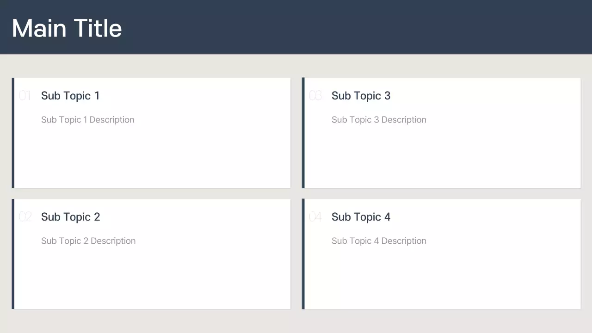Select the Sub Topic 4 Description text

[x=379, y=241]
